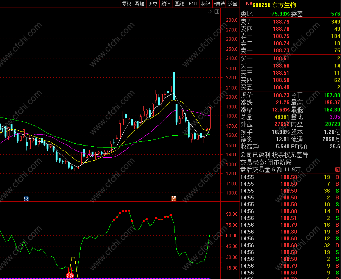Open F10 company information
This screenshot has height=279, width=341.
193,4
